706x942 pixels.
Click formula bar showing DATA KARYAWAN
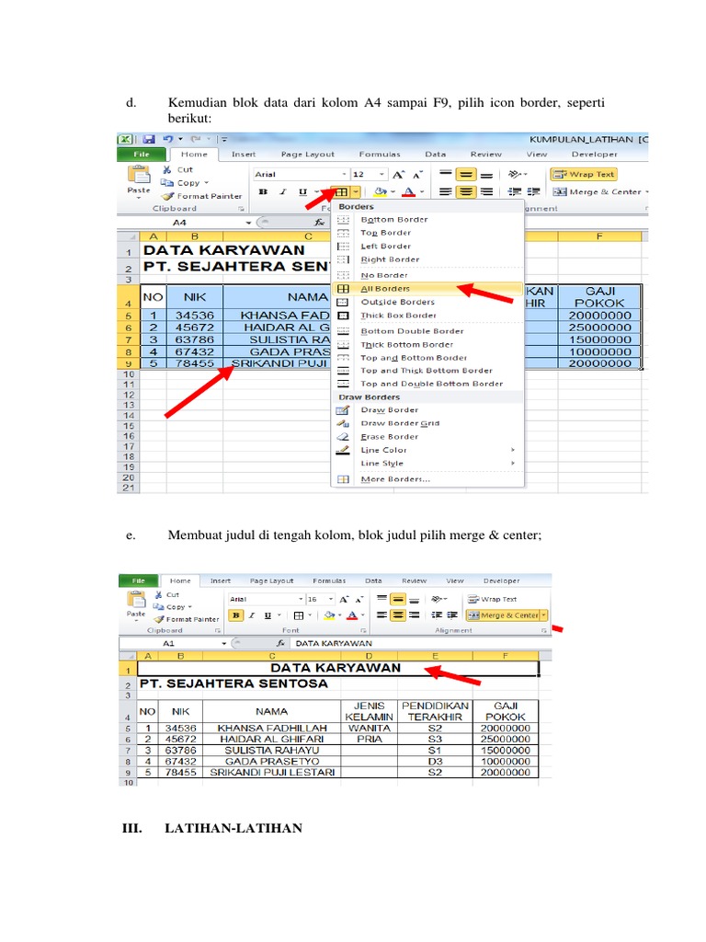point(420,643)
